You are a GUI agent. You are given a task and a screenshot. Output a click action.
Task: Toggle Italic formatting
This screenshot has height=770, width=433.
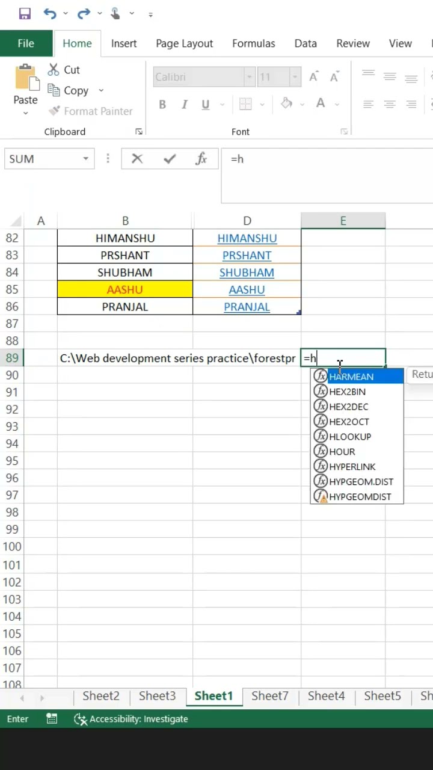click(184, 105)
